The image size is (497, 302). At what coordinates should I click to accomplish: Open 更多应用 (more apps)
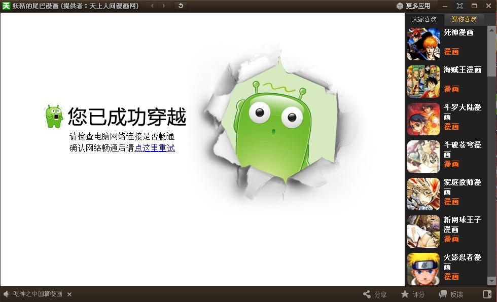tap(418, 6)
